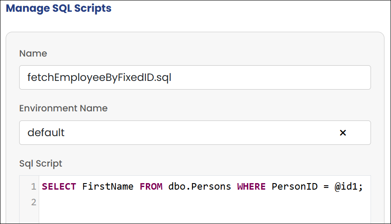
Task: Click the word 'default' in the environment field
Action: click(46, 133)
